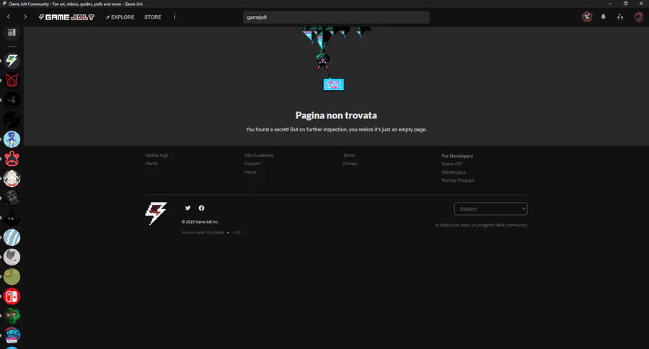The image size is (649, 349).
Task: Open the pale round creature community
Action: pos(12,178)
